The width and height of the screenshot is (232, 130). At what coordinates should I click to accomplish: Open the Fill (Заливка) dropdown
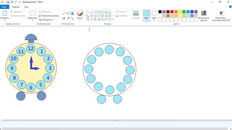click(122, 16)
